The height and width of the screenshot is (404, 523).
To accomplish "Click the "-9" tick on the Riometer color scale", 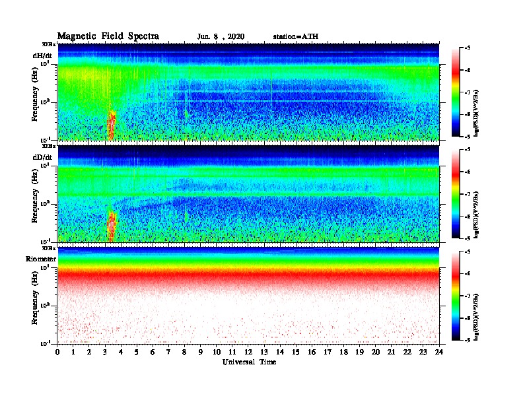I will (x=468, y=341).
